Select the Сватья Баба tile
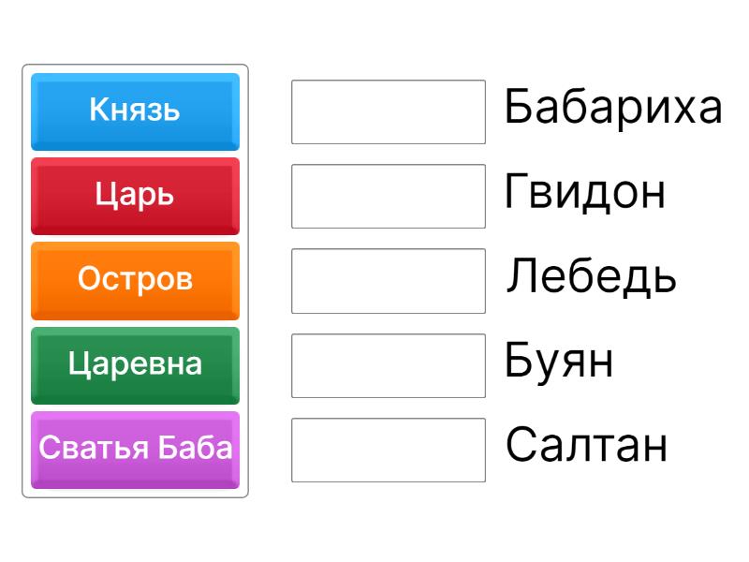The height and width of the screenshot is (562, 749). 135,448
